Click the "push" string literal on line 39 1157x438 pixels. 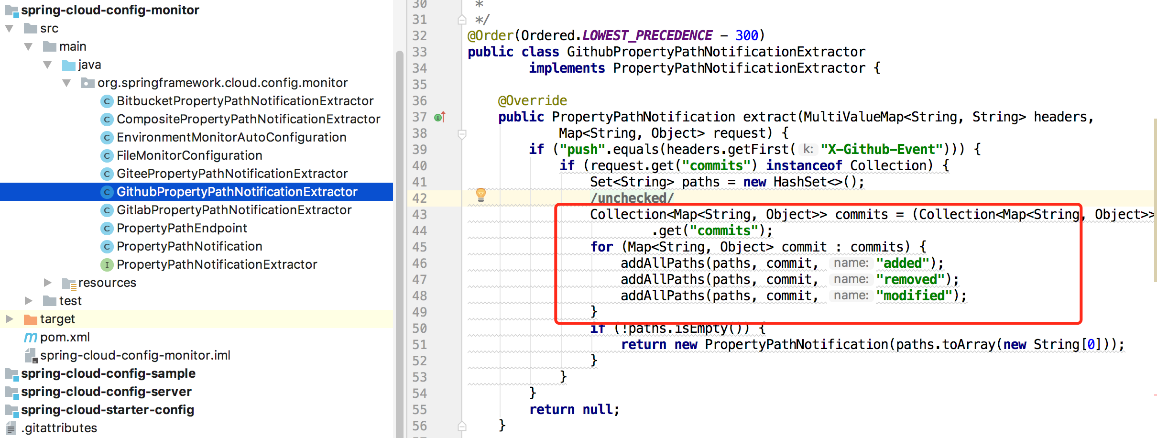pyautogui.click(x=582, y=150)
